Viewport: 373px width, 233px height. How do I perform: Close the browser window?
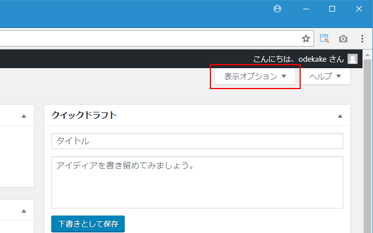tap(359, 9)
